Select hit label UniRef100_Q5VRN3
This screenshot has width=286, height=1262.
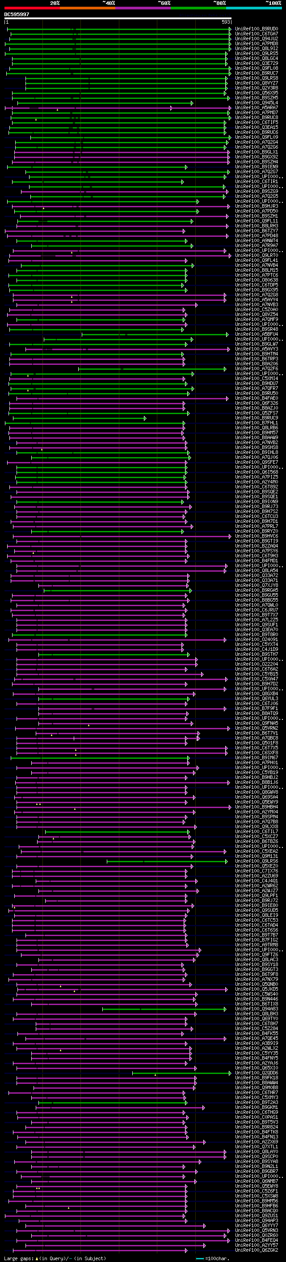click(x=257, y=1230)
